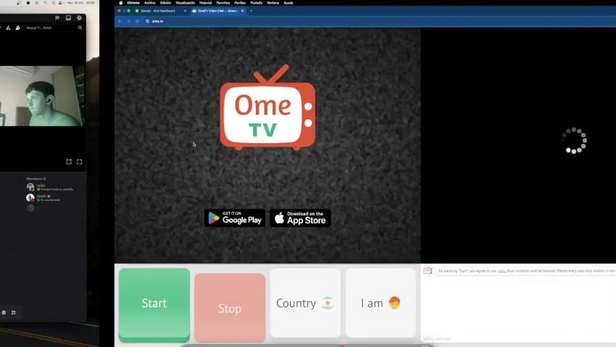The height and width of the screenshot is (347, 616).
Task: Click the small OmeTV icon beside the chat notice
Action: [428, 271]
